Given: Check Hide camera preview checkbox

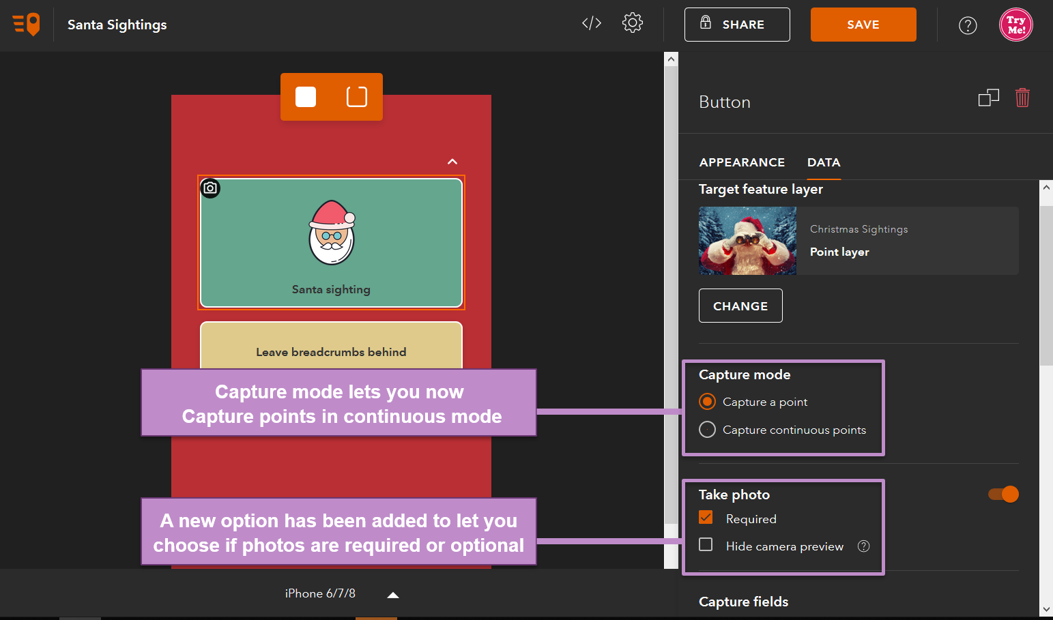Looking at the screenshot, I should (706, 544).
